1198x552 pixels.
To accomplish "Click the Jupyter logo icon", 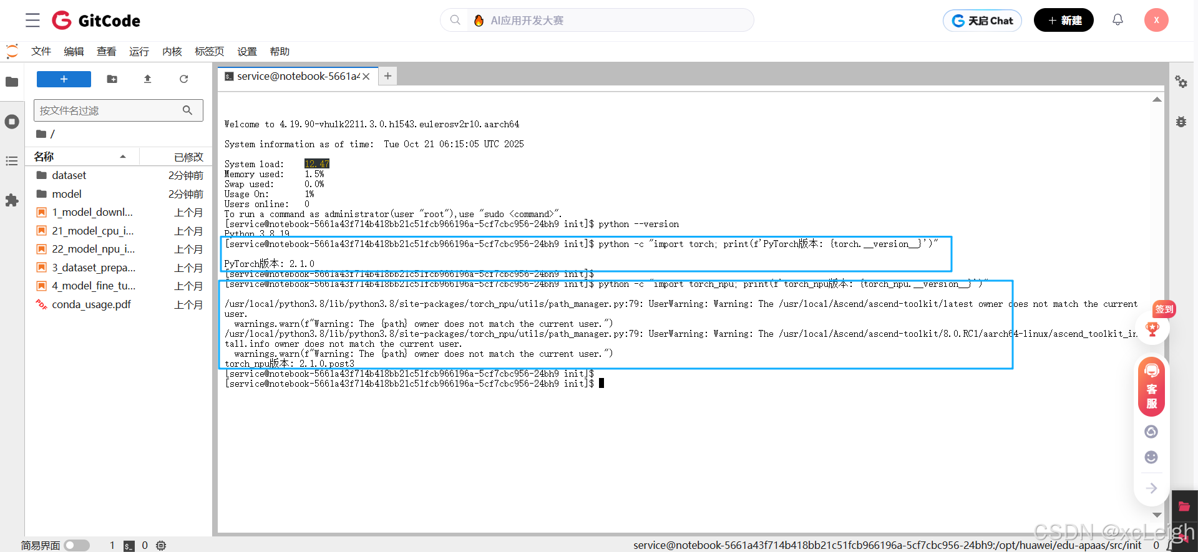I will tap(12, 51).
